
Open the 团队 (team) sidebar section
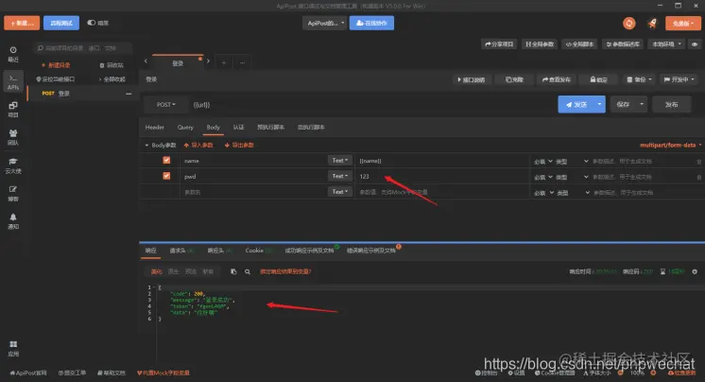[13, 137]
